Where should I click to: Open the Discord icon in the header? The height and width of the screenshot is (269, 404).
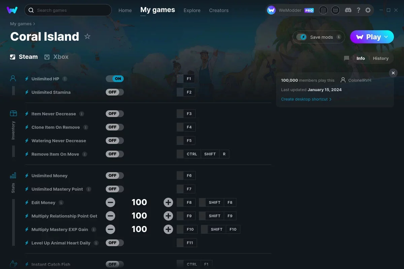coord(348,10)
